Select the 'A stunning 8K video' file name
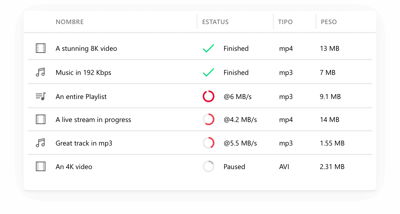This screenshot has width=400, height=214. point(86,49)
